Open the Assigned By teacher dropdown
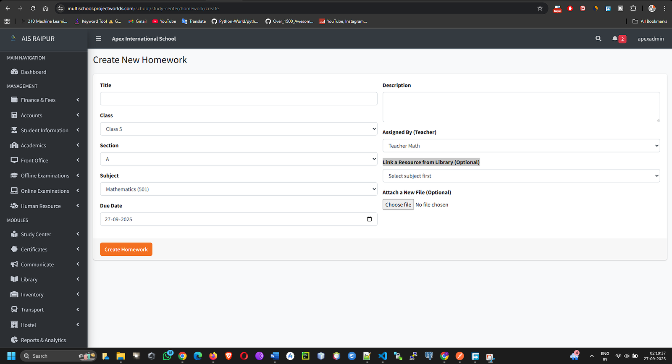The height and width of the screenshot is (364, 672). coord(521,146)
